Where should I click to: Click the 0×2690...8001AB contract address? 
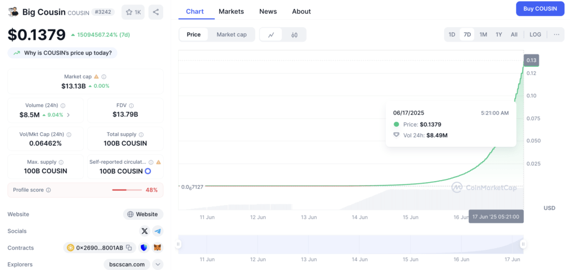[100, 248]
